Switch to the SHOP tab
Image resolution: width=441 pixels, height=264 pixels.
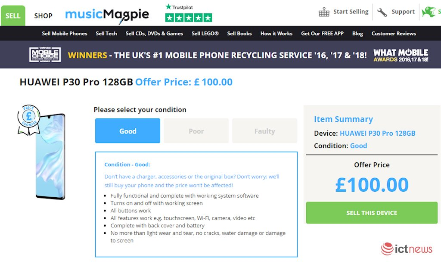pyautogui.click(x=43, y=16)
